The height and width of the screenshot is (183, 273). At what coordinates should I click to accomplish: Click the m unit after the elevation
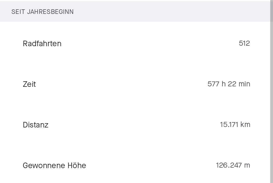point(247,165)
